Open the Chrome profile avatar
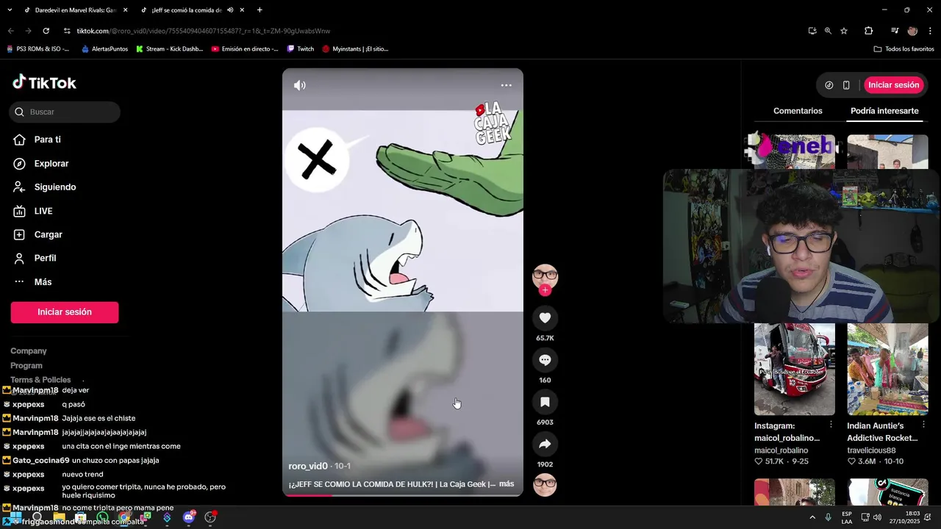The height and width of the screenshot is (529, 941). coord(912,31)
